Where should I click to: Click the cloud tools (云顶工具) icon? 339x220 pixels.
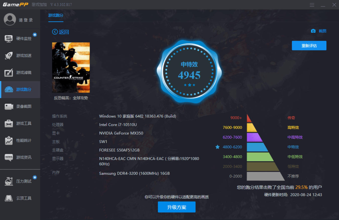coord(9,198)
